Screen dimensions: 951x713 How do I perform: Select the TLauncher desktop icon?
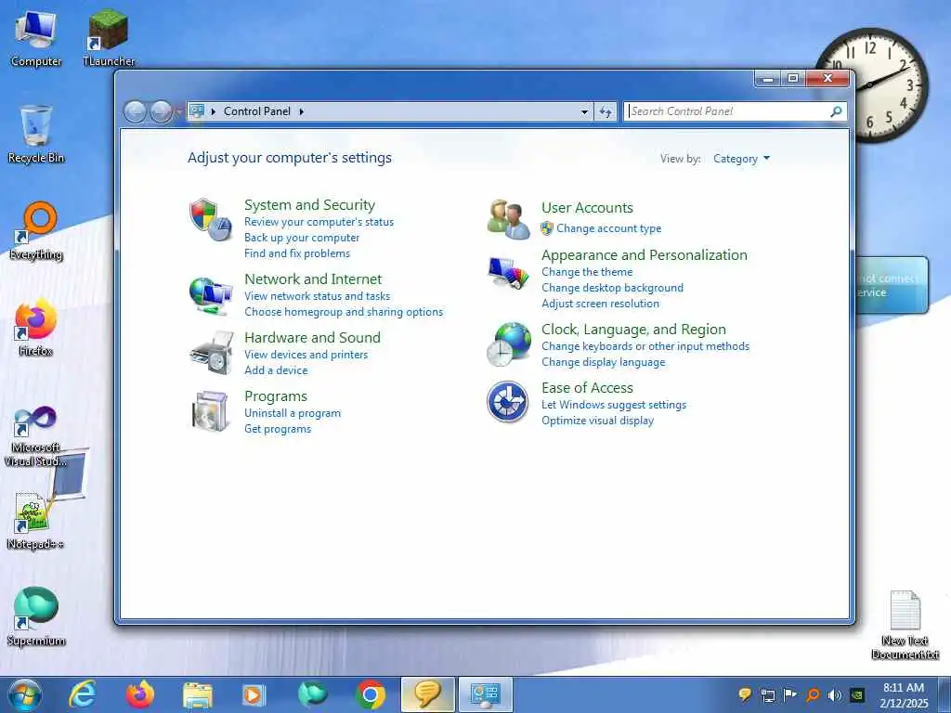click(109, 39)
